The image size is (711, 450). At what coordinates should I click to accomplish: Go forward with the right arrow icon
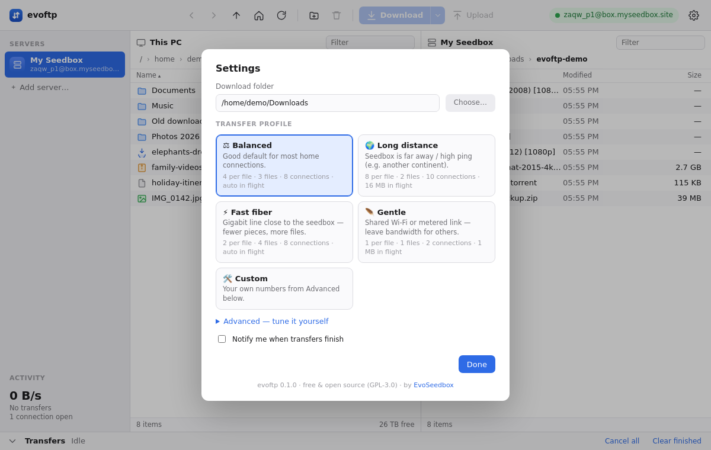[214, 15]
